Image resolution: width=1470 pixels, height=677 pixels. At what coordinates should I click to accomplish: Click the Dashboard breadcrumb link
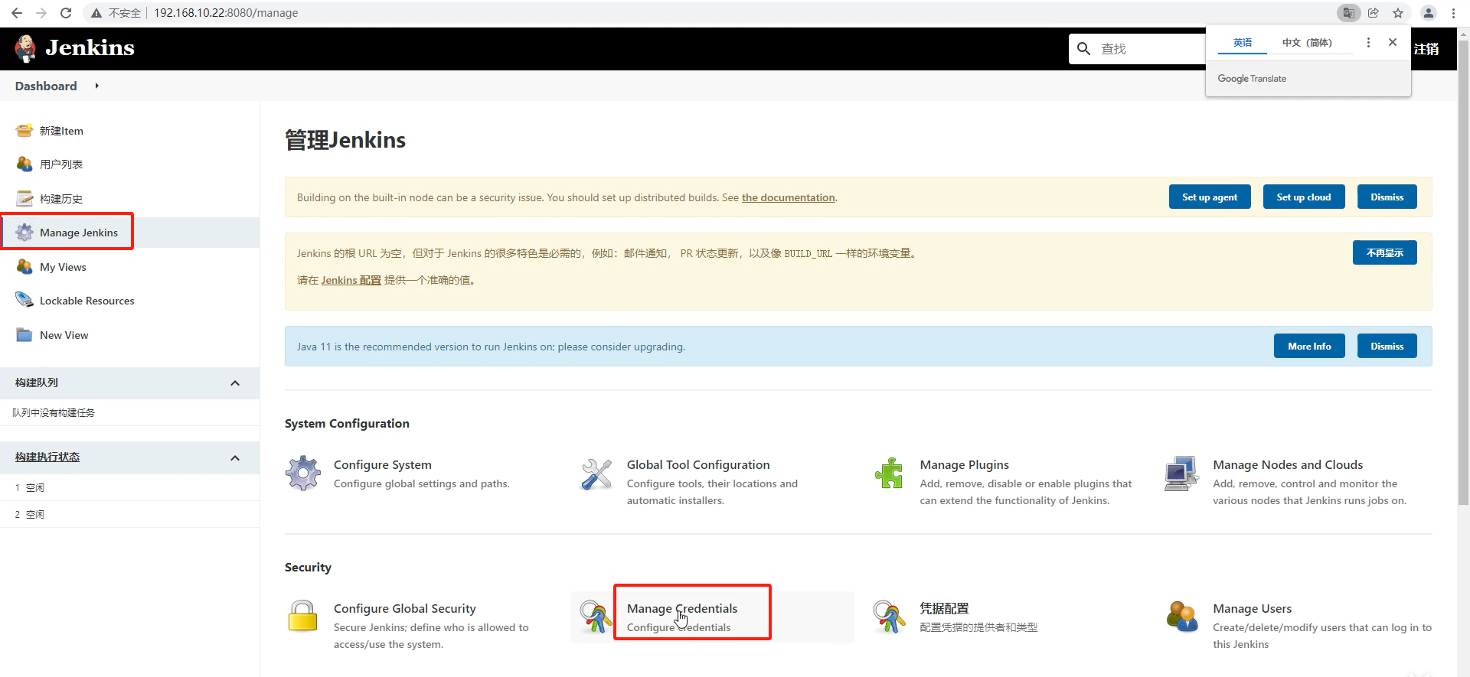click(46, 86)
